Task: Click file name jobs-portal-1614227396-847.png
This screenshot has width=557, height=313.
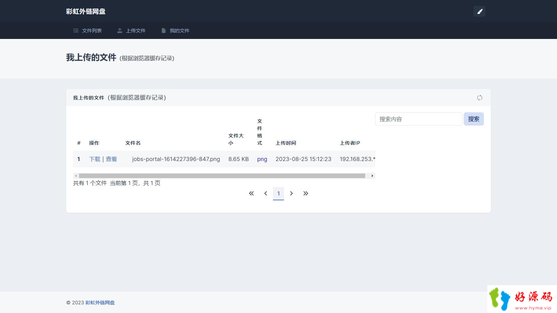Action: click(176, 159)
